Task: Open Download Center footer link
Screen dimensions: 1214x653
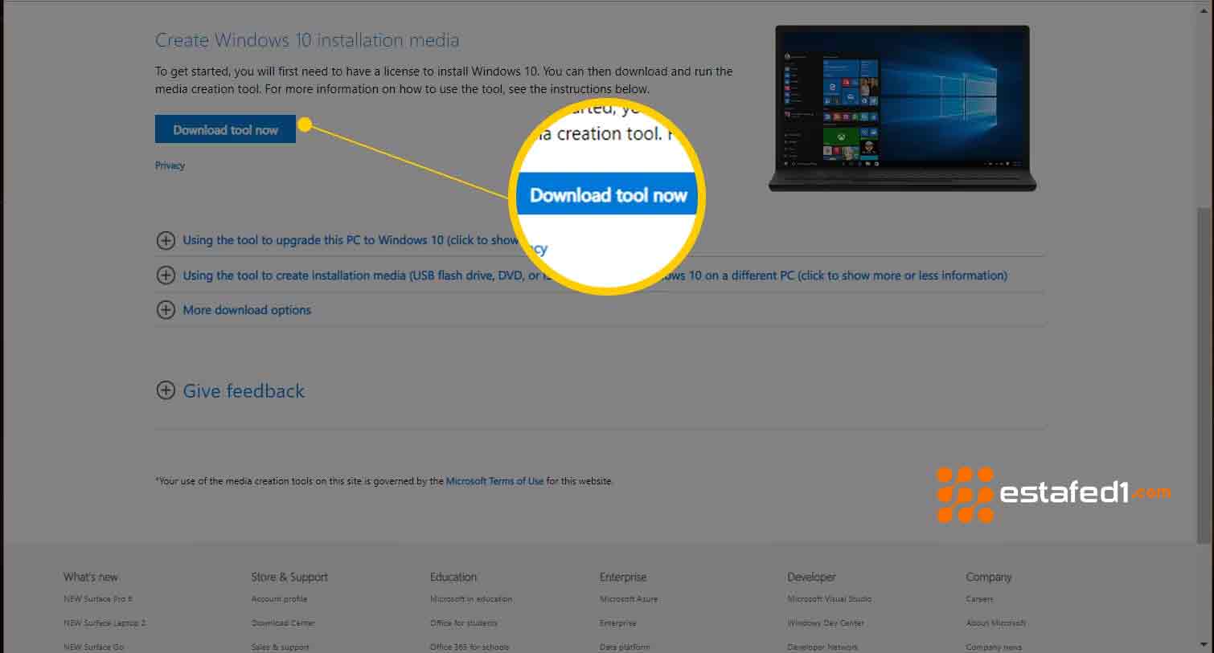Action: [x=283, y=623]
